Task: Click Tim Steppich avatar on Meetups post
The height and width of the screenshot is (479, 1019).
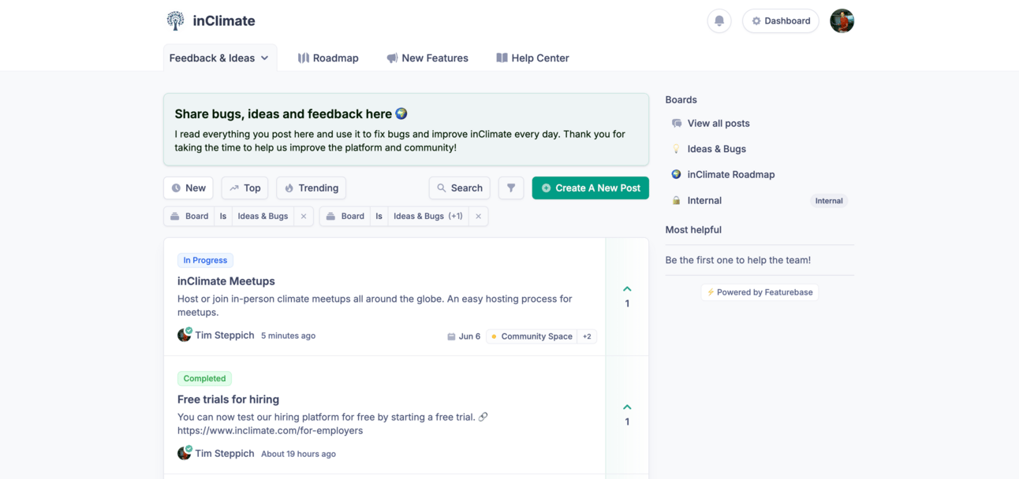Action: tap(185, 335)
